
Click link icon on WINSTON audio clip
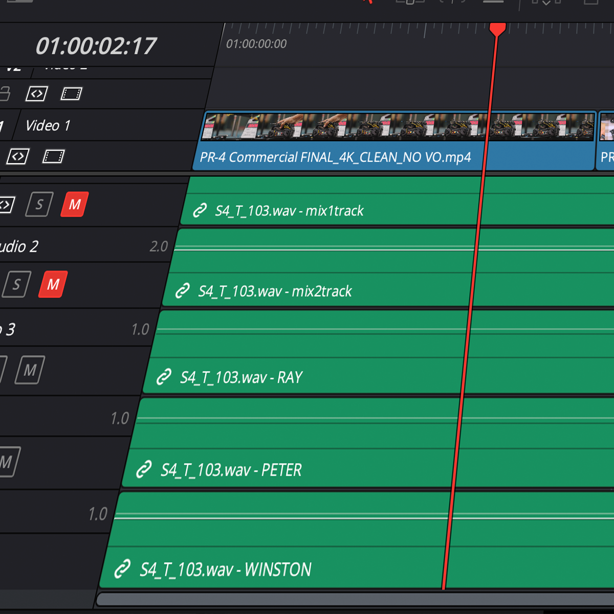point(122,569)
